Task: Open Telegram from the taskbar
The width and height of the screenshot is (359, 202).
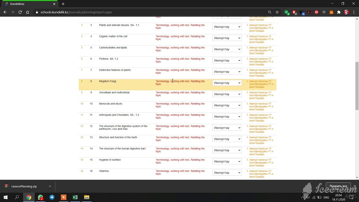Action: coord(52,197)
